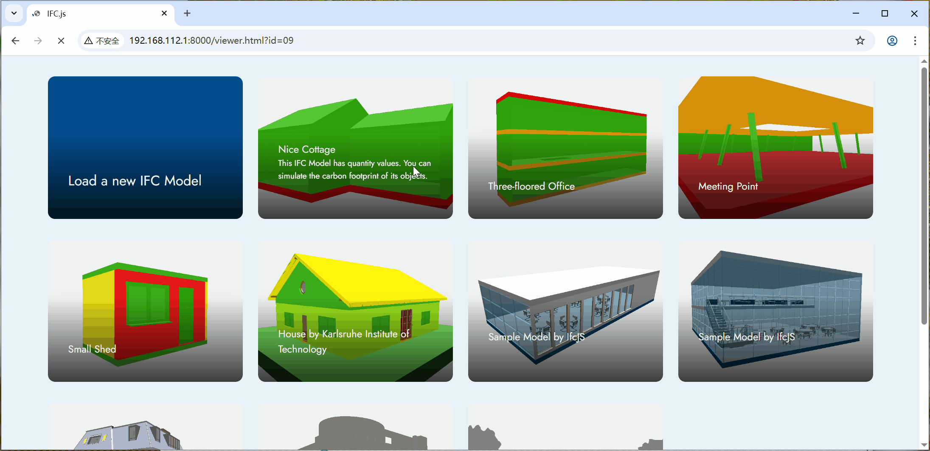Click the scrollbar up arrow

coord(924,62)
